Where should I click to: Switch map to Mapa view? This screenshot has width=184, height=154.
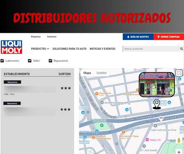point(87,73)
